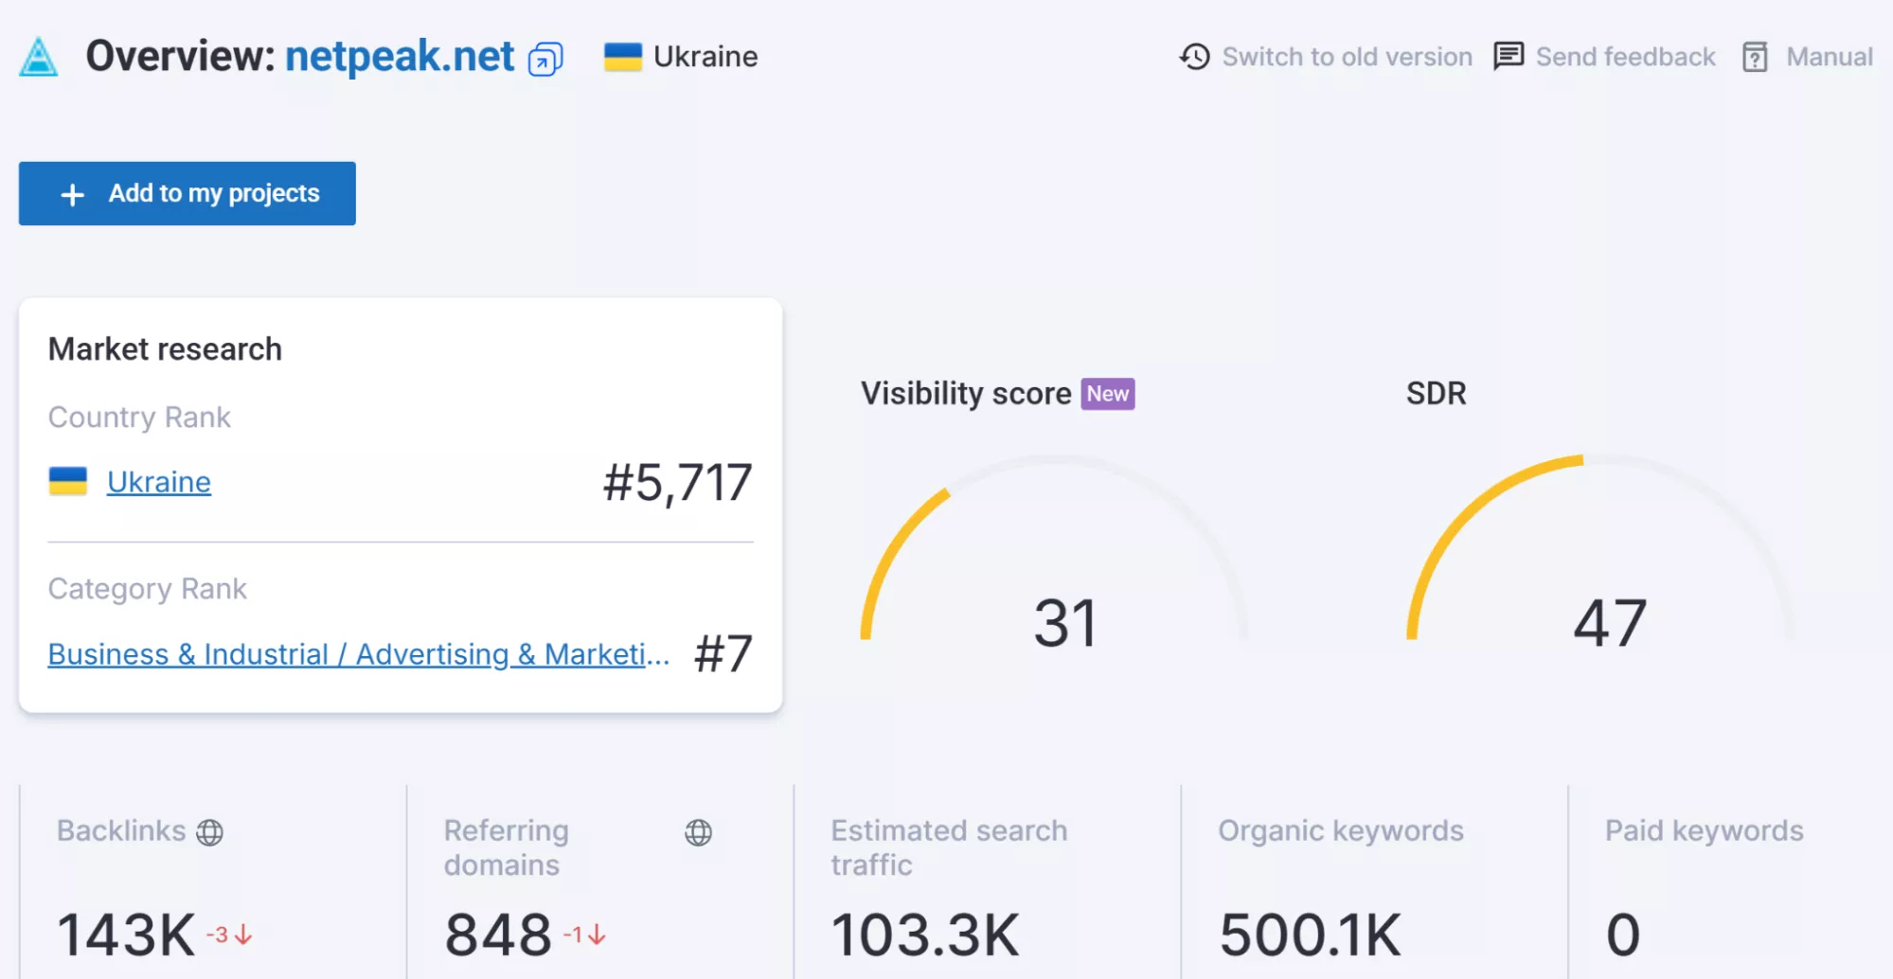Click the globe icon next to Referring domains

701,833
